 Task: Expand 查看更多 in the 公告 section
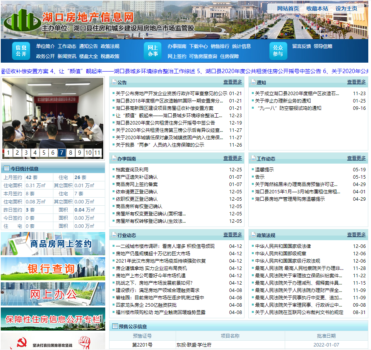coord(233,82)
